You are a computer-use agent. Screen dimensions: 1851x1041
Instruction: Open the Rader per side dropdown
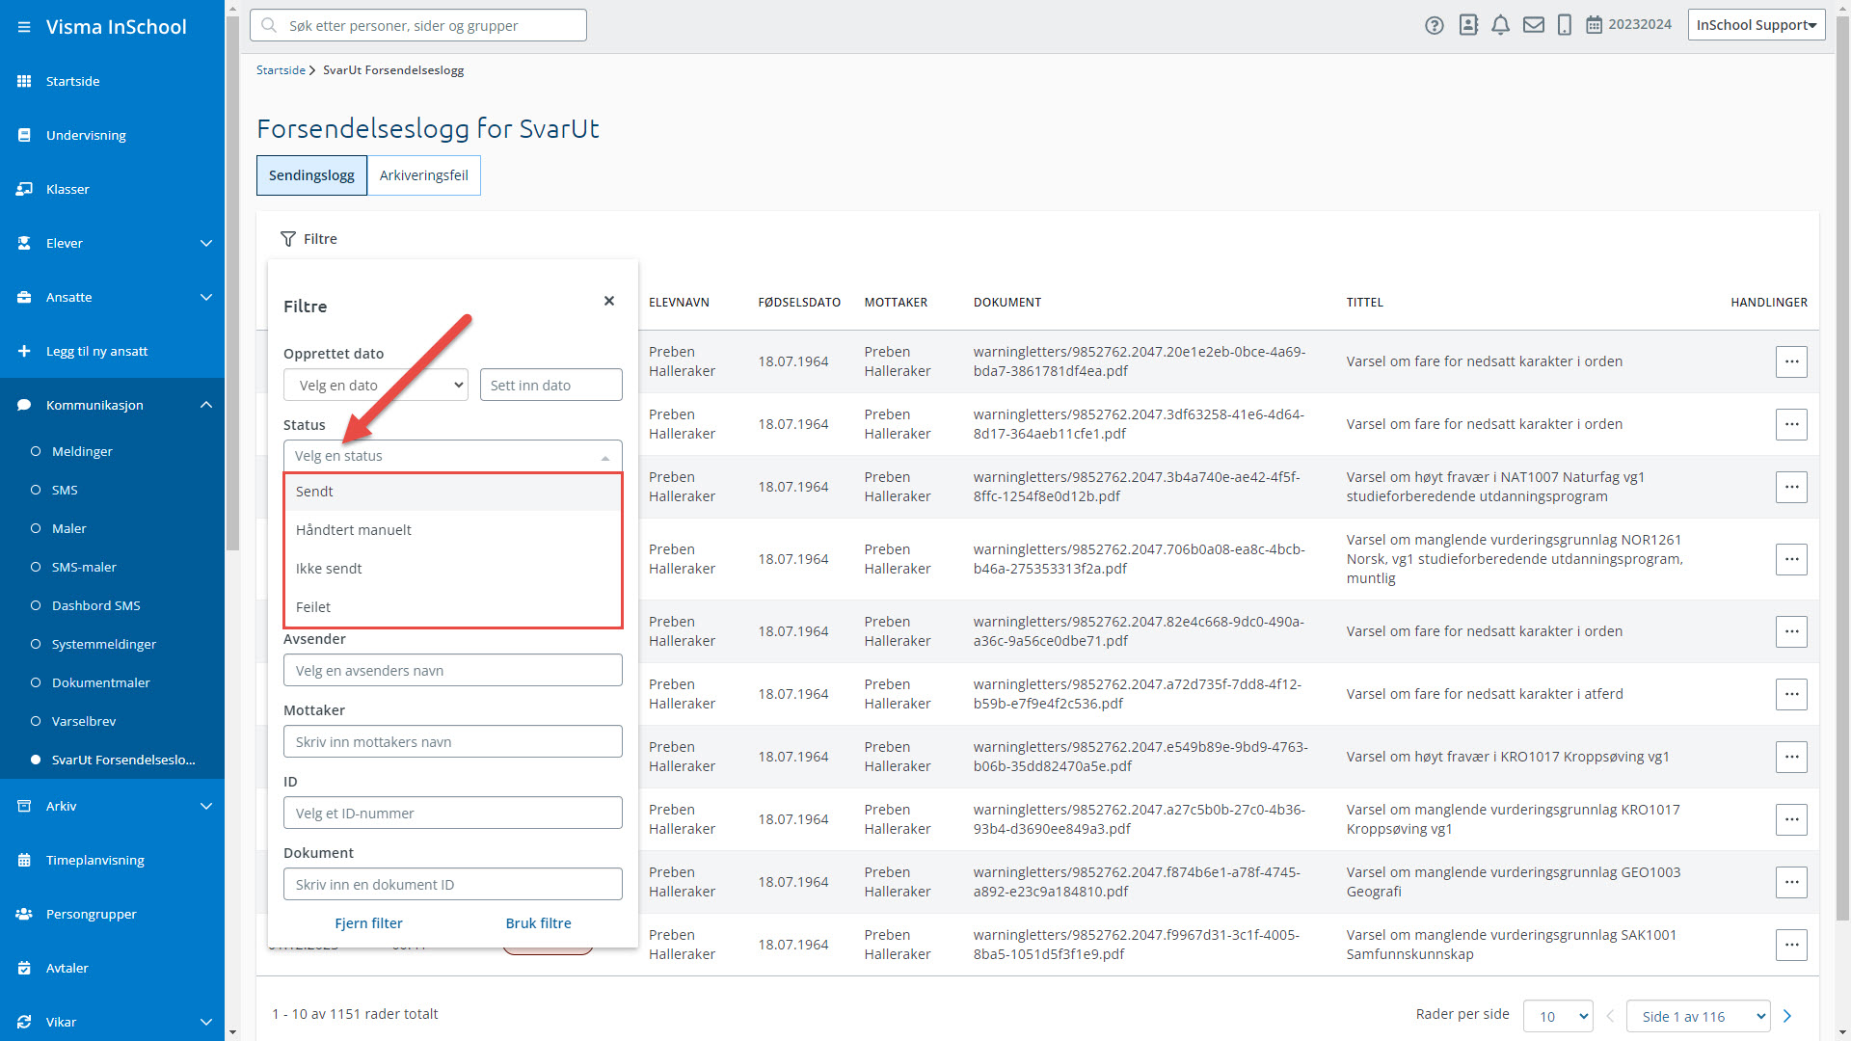click(1558, 1016)
